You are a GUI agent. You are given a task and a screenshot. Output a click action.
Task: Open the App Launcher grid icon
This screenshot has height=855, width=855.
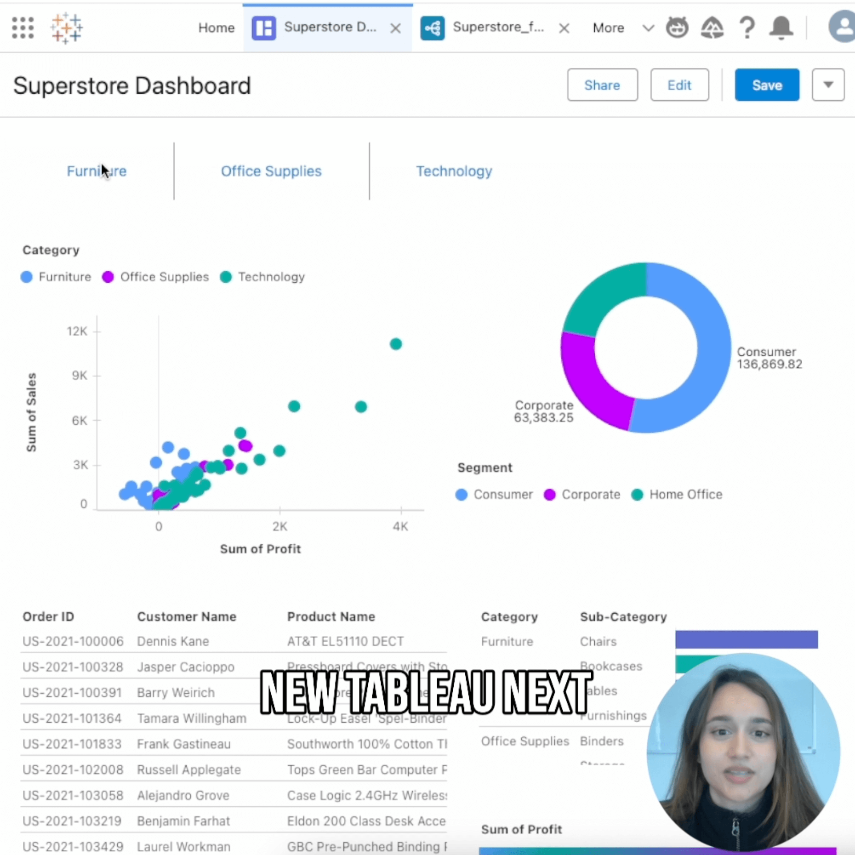pyautogui.click(x=23, y=28)
